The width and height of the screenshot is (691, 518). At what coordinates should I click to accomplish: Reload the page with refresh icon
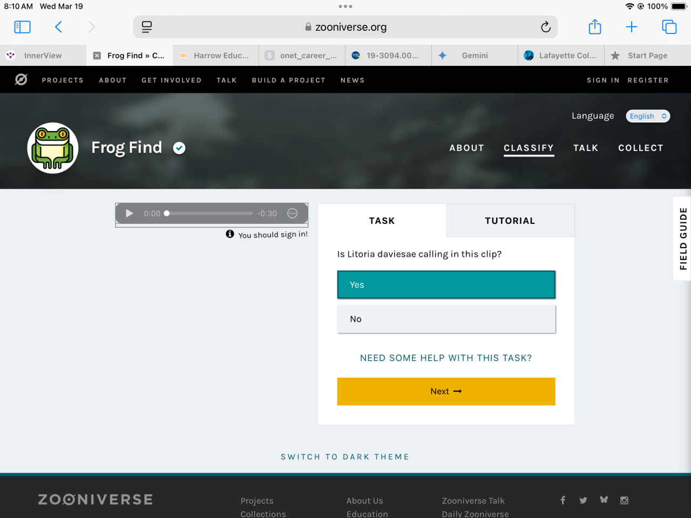coord(546,27)
